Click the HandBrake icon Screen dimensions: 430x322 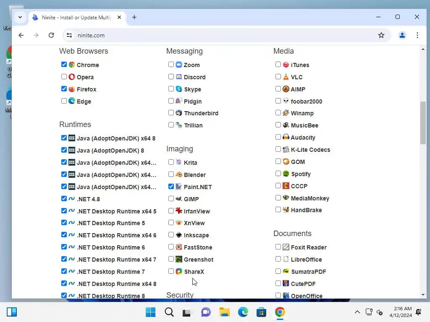pyautogui.click(x=286, y=210)
